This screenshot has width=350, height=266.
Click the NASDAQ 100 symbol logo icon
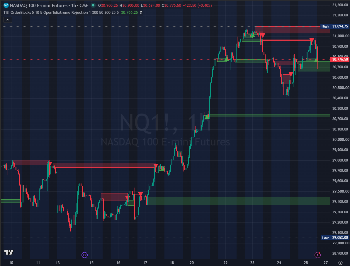click(6, 5)
